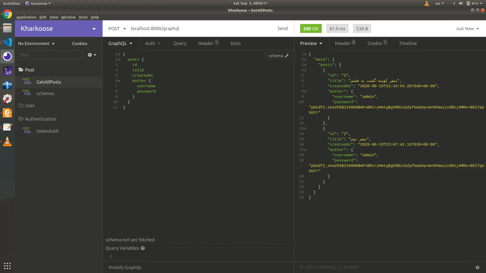
Task: Click the create request plus icon
Action: (90, 55)
